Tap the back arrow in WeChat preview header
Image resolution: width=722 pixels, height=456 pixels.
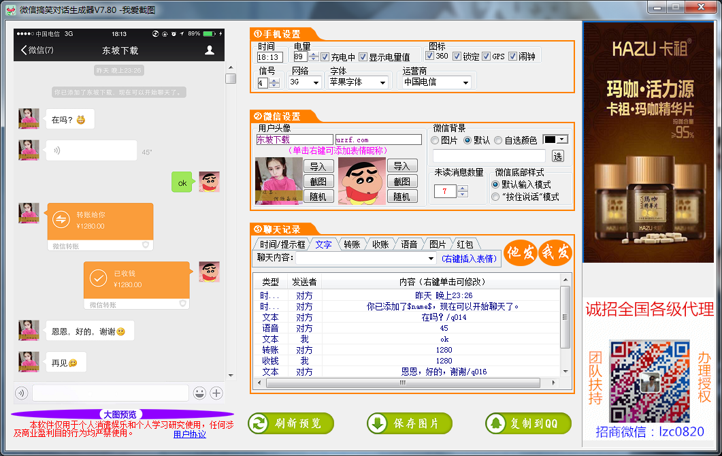coord(24,50)
